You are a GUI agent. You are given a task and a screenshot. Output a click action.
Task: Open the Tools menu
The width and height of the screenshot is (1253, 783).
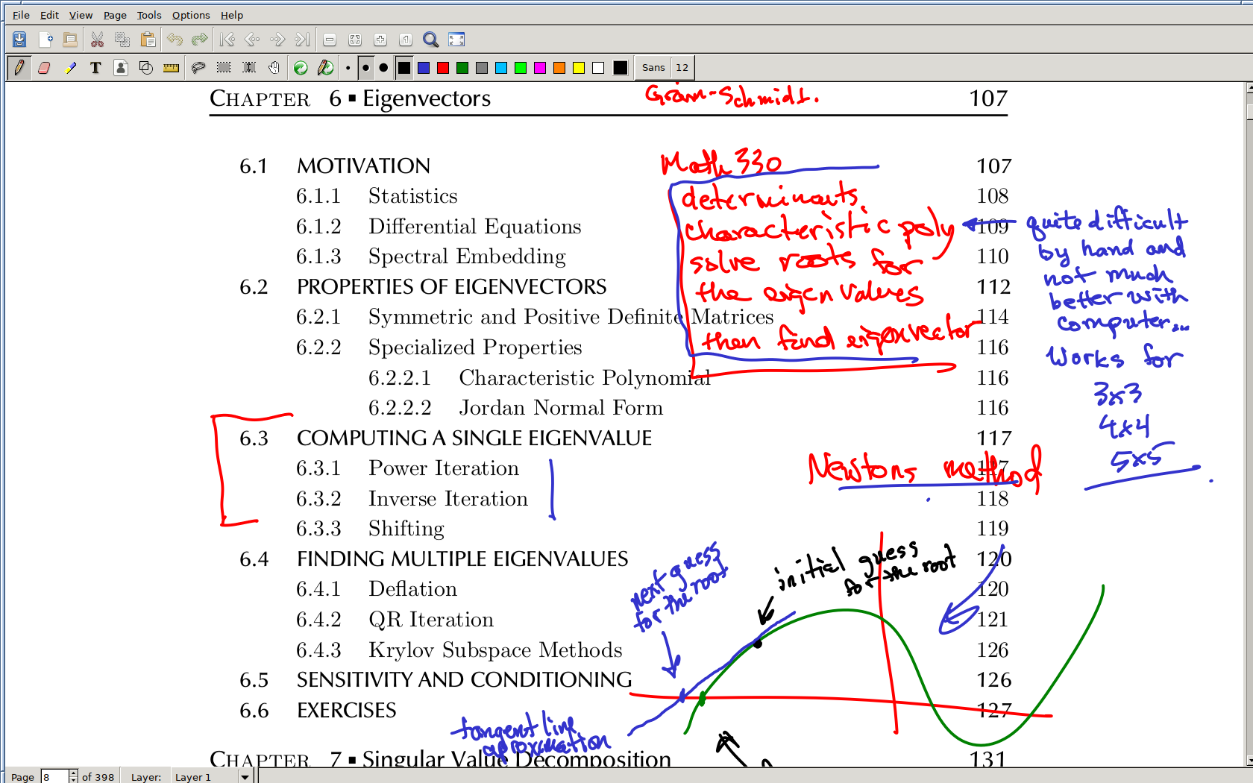tap(148, 15)
